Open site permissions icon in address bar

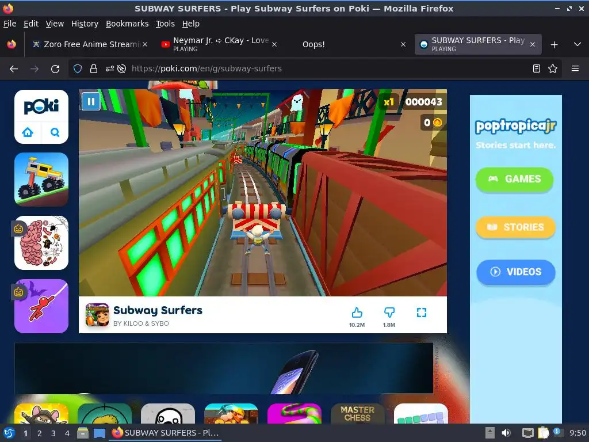tap(110, 69)
